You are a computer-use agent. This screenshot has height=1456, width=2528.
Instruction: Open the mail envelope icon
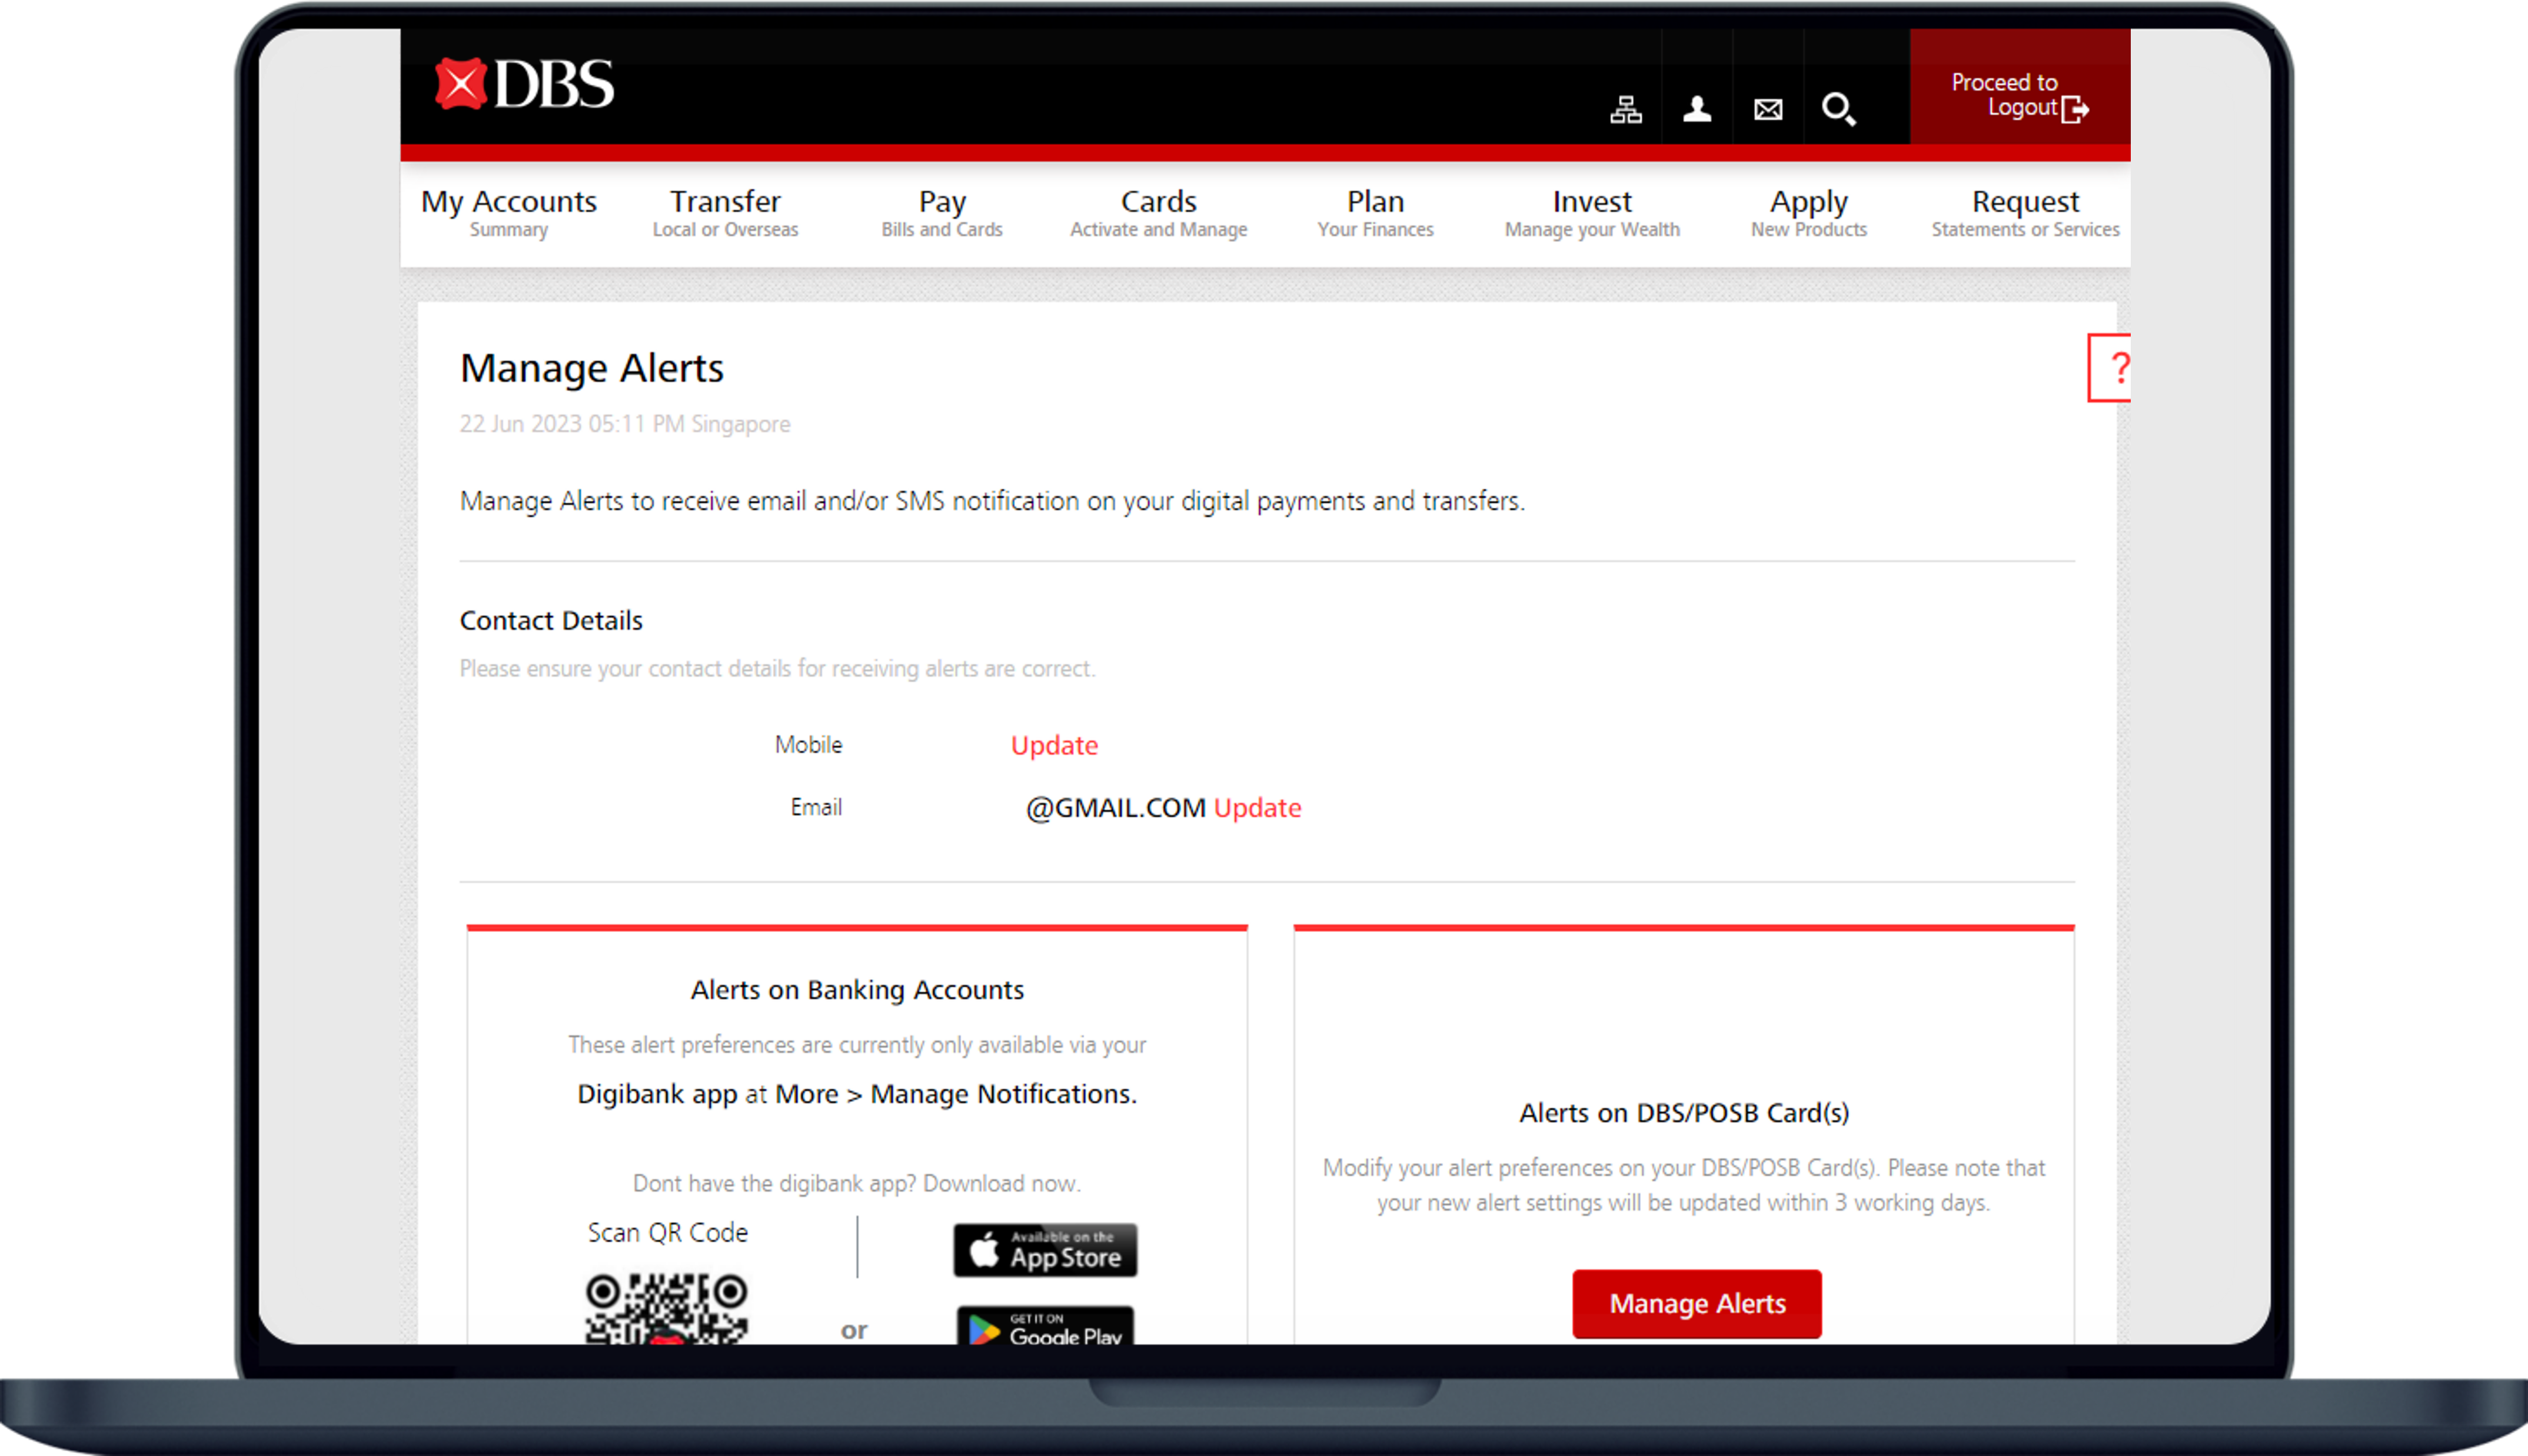(1767, 109)
